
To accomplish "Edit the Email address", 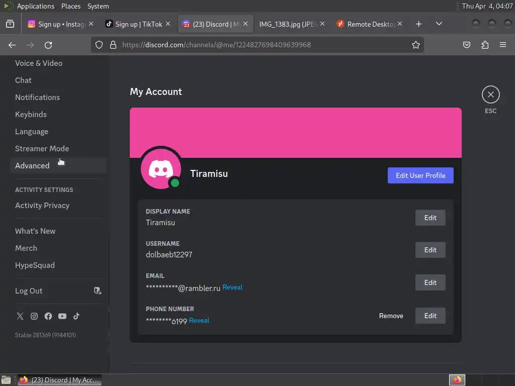I will pyautogui.click(x=431, y=282).
